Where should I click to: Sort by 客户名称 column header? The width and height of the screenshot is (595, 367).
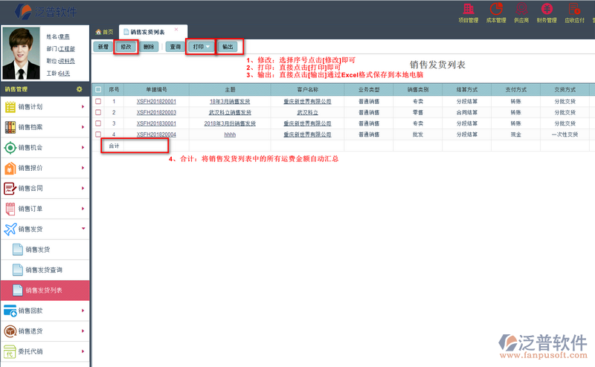pyautogui.click(x=307, y=90)
